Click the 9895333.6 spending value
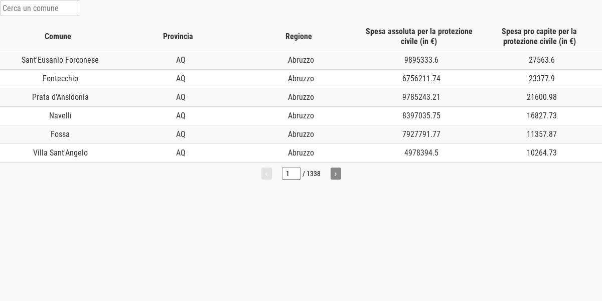Viewport: 602px width, 301px height. tap(421, 60)
